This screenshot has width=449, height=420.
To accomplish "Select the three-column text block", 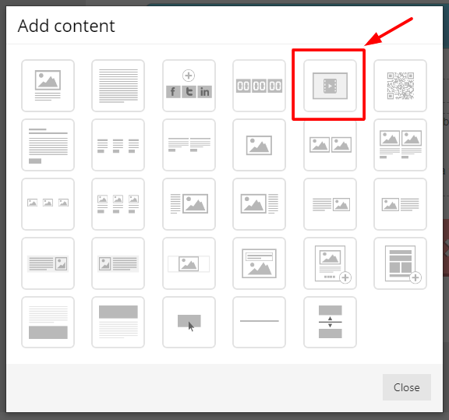I will click(x=118, y=145).
